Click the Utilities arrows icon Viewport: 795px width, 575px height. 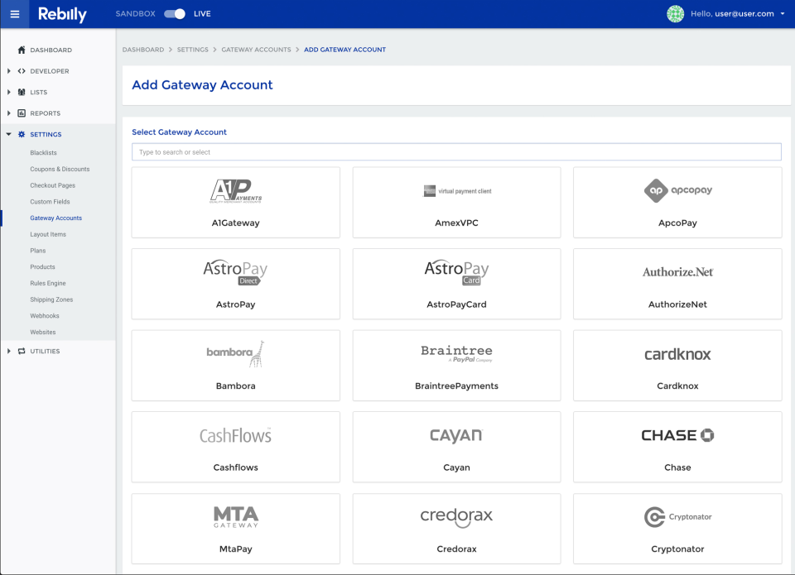click(x=22, y=351)
